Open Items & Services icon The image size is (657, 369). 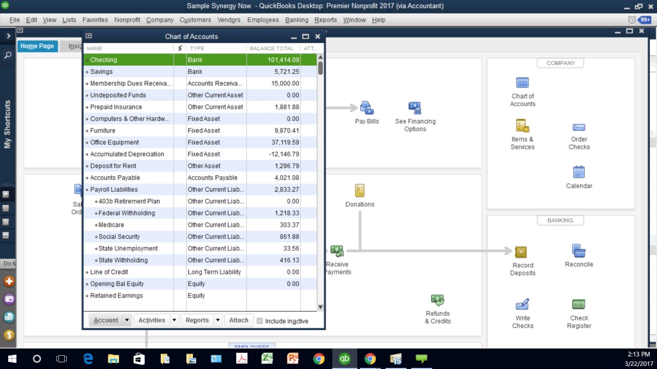coord(523,126)
